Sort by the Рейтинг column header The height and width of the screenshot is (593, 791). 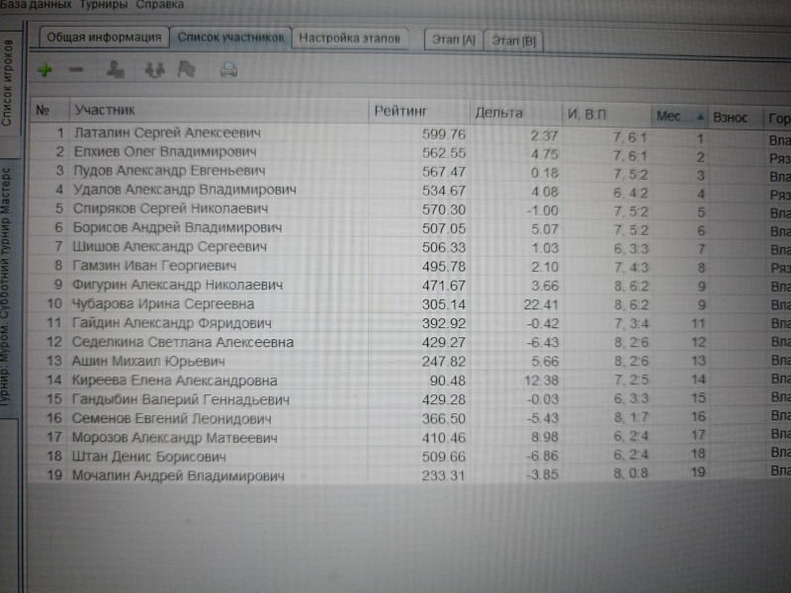tap(419, 112)
